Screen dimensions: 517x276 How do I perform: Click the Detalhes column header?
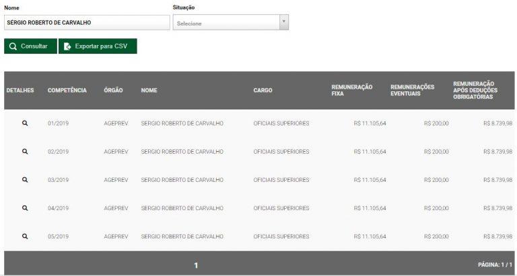(x=20, y=91)
